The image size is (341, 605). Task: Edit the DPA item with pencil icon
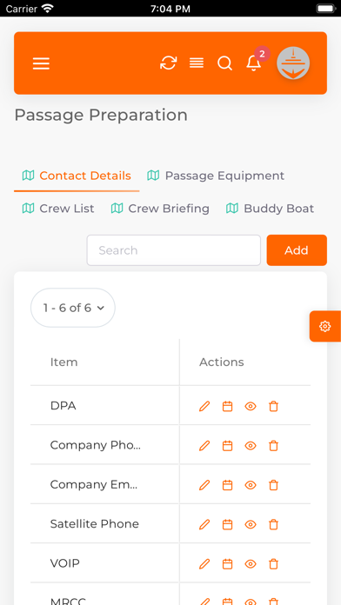pyautogui.click(x=204, y=406)
